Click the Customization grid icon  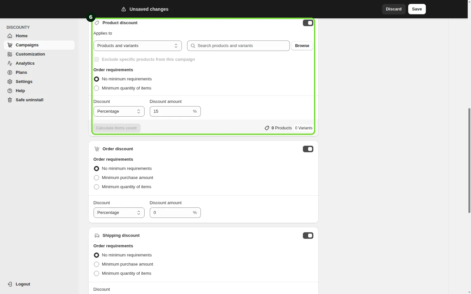pos(10,54)
